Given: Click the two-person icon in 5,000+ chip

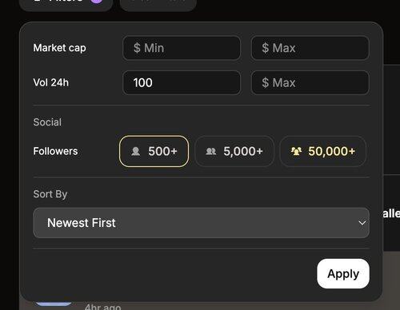Looking at the screenshot, I should tap(211, 151).
